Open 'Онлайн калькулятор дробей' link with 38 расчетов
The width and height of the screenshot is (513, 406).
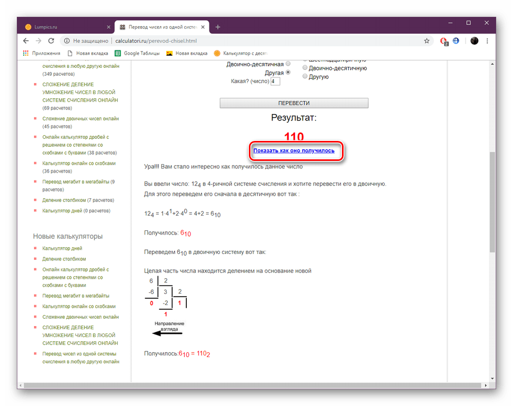(76, 145)
